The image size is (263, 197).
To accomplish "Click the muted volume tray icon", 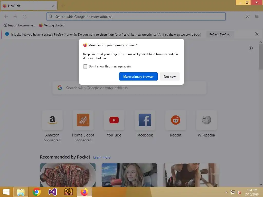I will point(239,192).
